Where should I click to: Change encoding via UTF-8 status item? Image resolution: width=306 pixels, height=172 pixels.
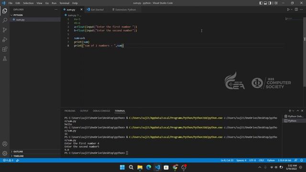pyautogui.click(x=252, y=161)
